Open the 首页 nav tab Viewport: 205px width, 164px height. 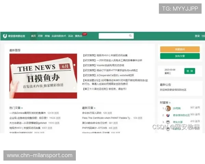pyautogui.click(x=33, y=36)
